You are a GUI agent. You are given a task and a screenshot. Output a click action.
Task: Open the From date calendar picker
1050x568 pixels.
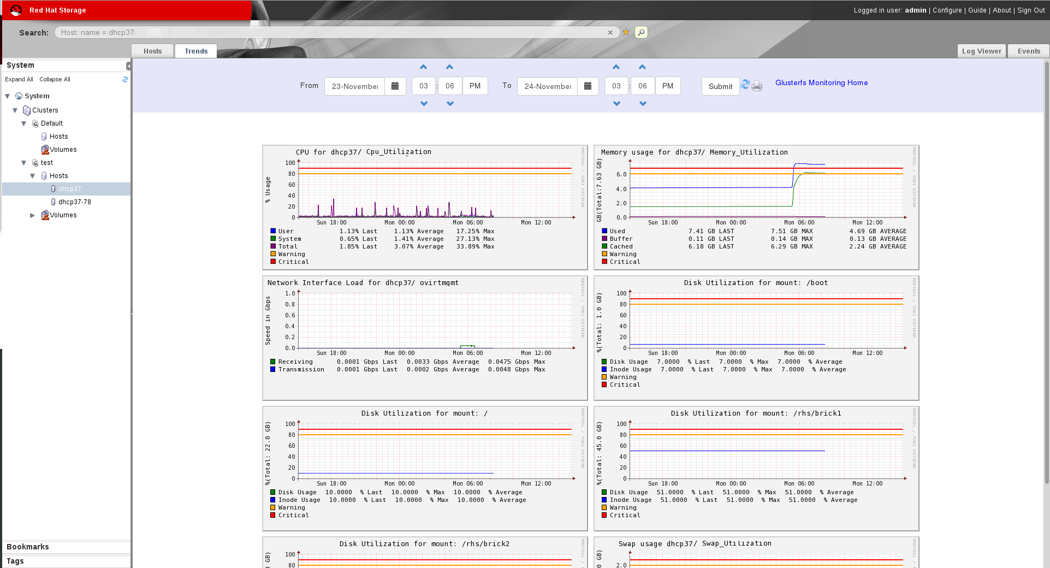[x=395, y=86]
